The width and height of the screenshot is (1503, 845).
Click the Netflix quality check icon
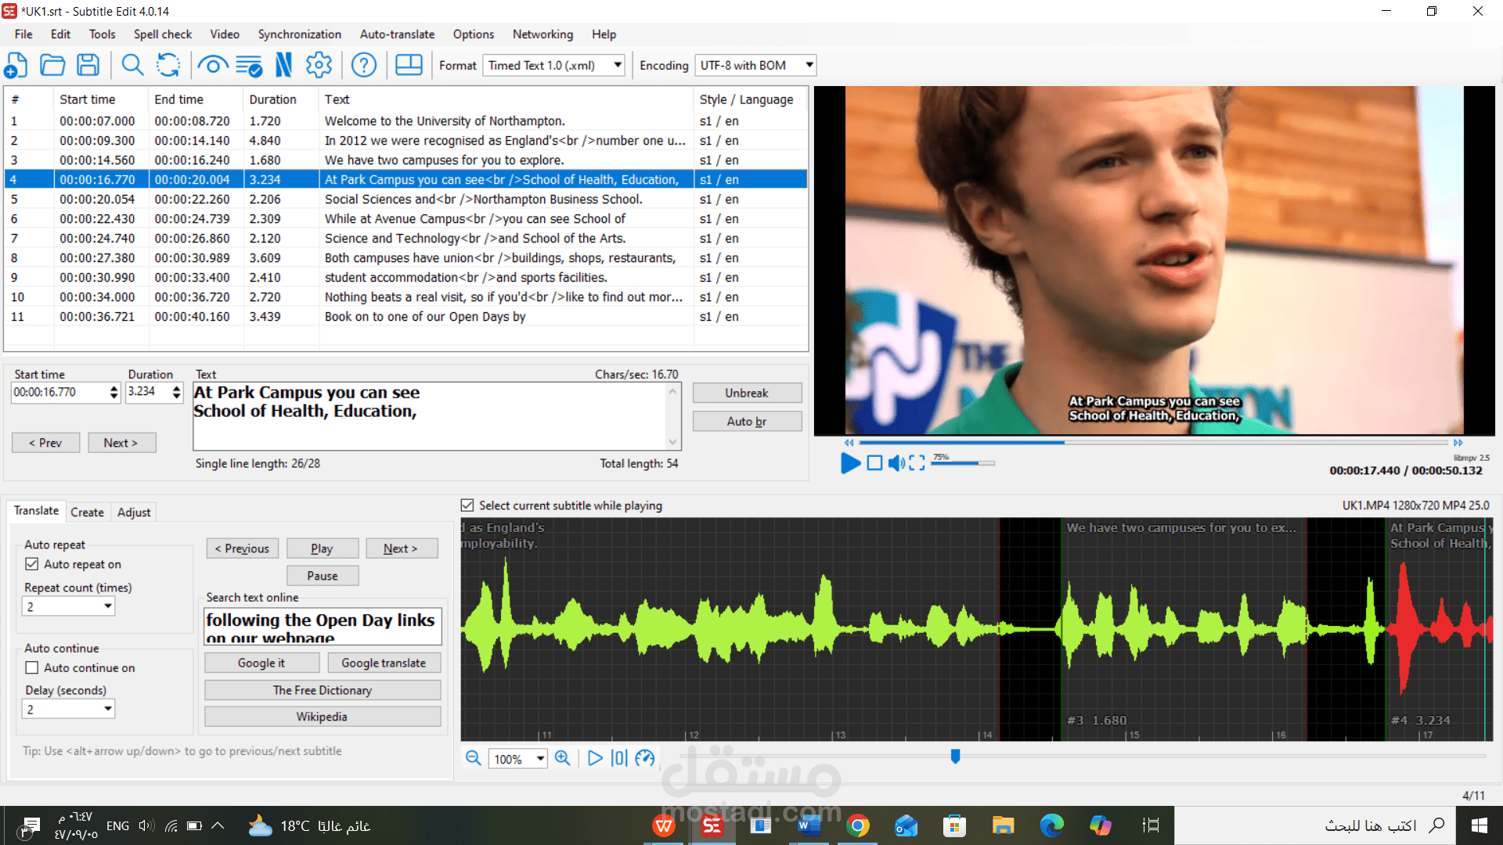click(283, 65)
